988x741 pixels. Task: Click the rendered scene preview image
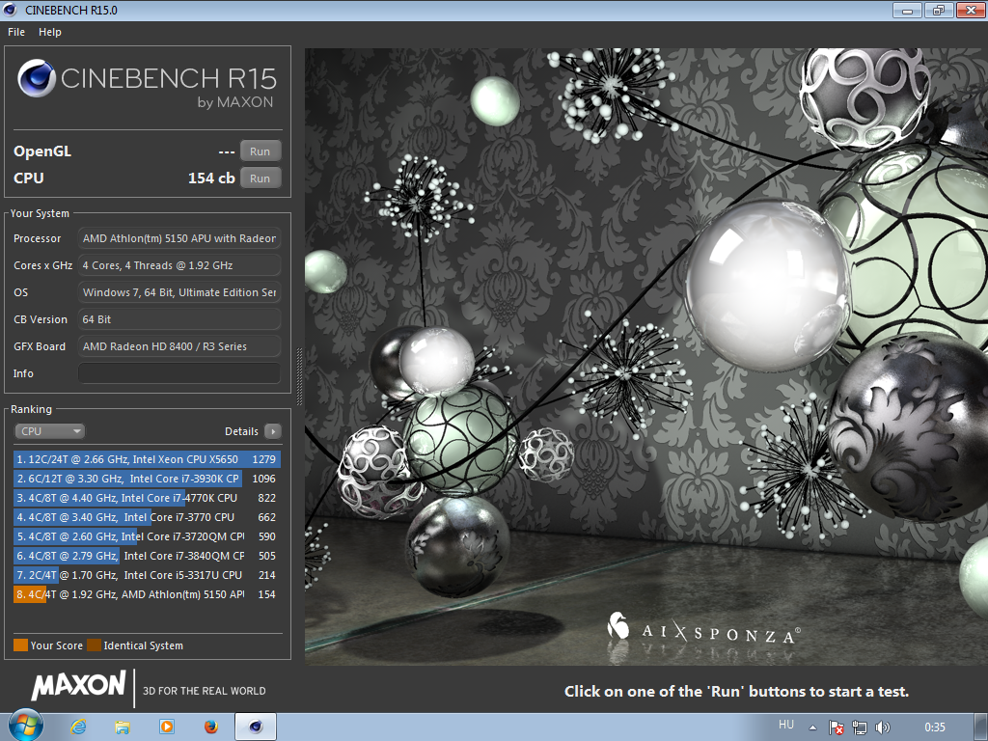point(646,357)
